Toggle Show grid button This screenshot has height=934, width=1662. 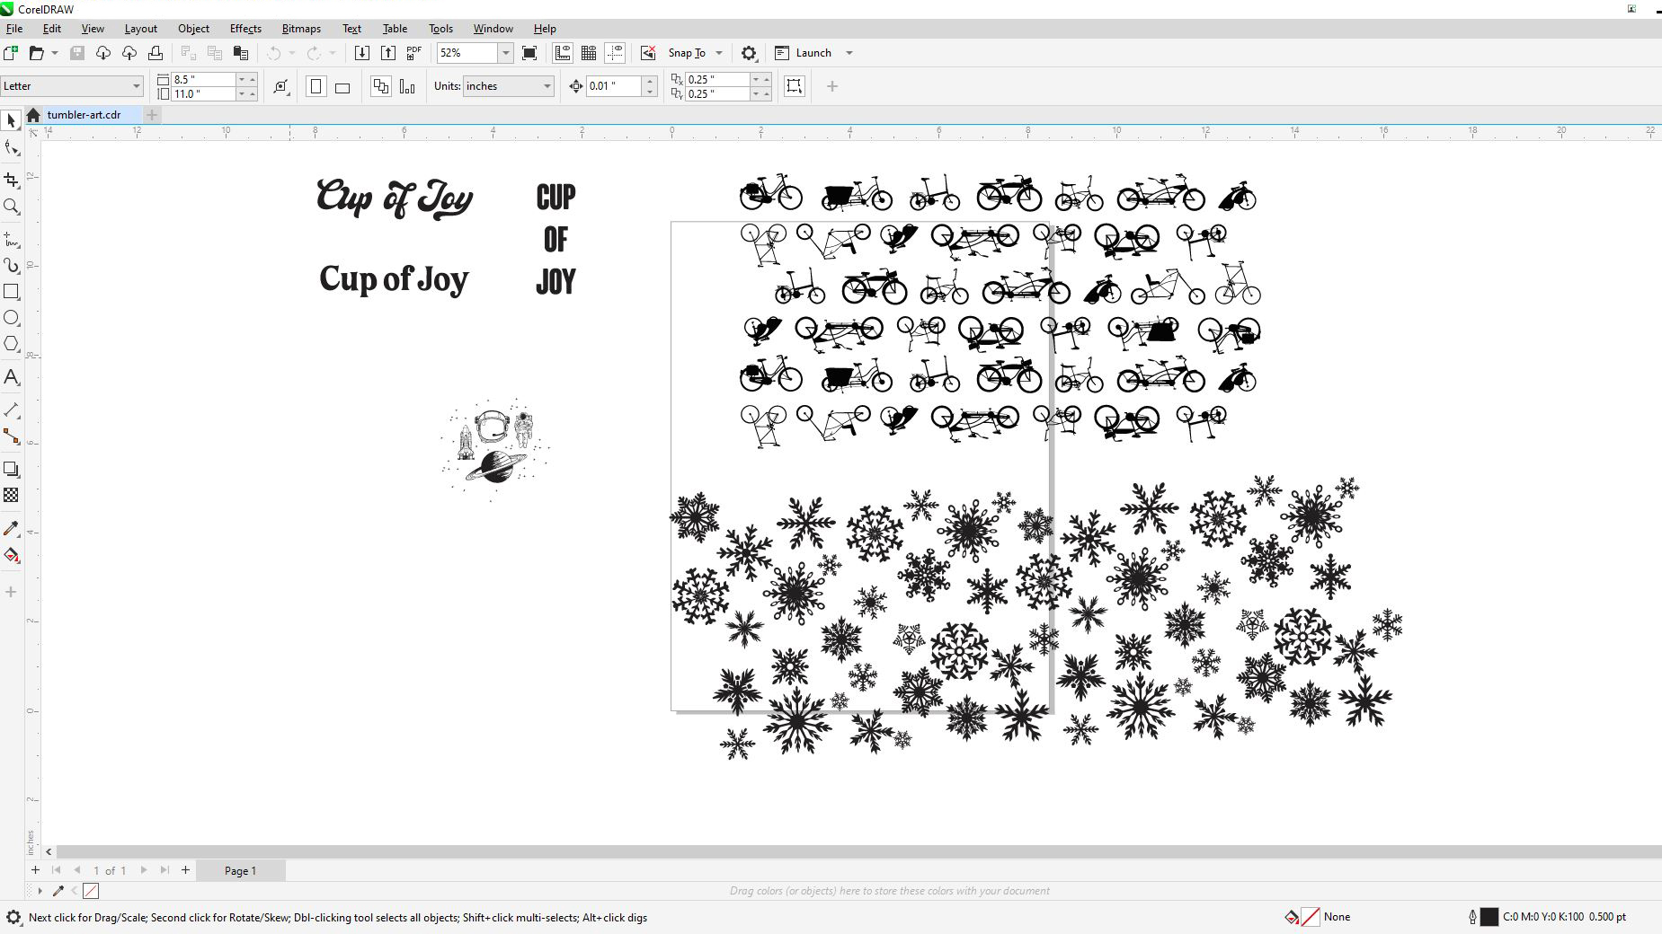point(589,53)
